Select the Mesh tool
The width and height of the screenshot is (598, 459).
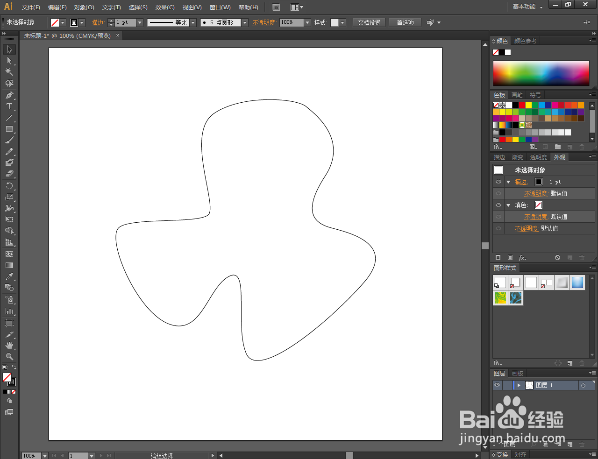(x=9, y=254)
